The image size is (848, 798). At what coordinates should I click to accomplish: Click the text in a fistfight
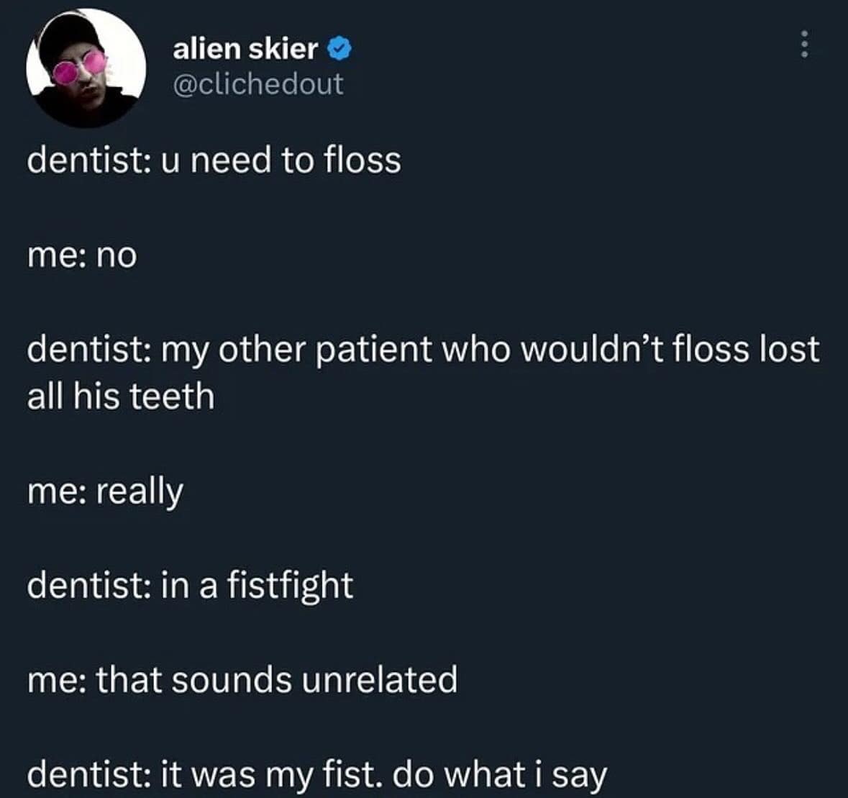coord(188,585)
